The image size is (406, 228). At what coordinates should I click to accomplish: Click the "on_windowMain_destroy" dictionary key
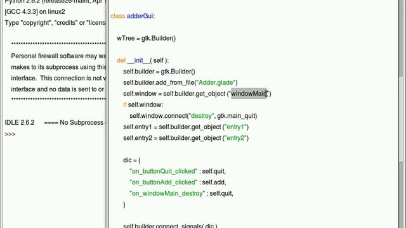(x=167, y=193)
